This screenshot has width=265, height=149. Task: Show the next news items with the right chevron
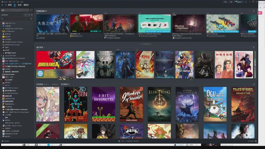(x=253, y=11)
